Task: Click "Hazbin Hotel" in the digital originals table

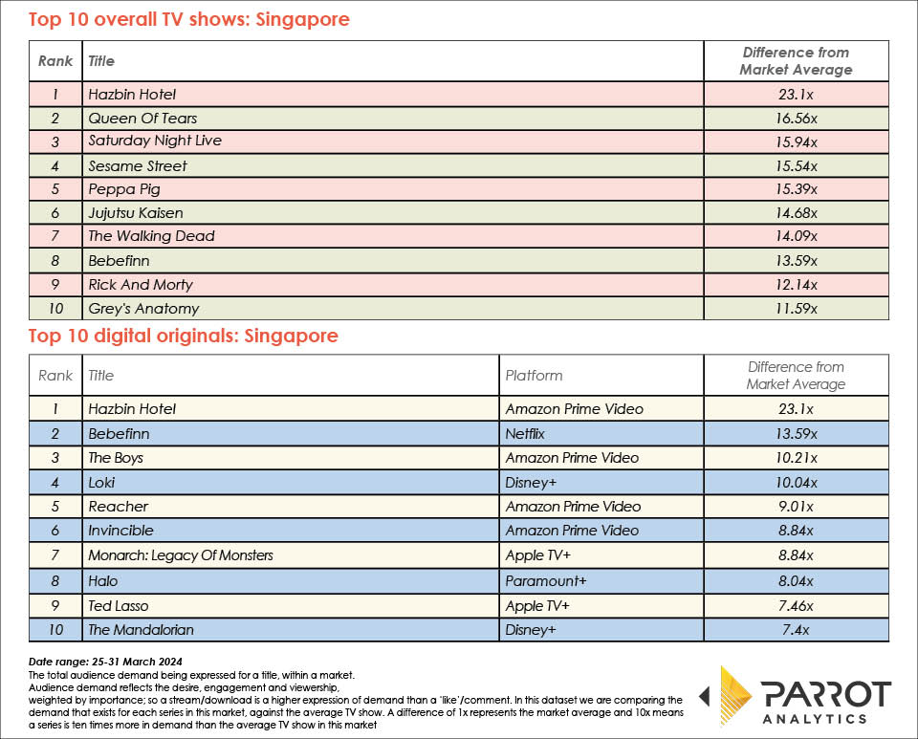Action: click(132, 409)
